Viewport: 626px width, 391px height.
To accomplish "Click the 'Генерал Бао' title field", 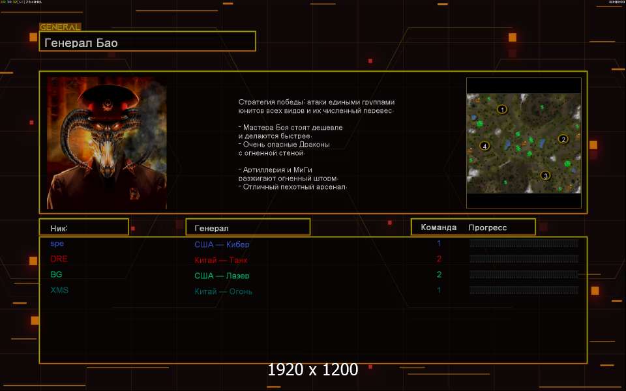I will [147, 41].
